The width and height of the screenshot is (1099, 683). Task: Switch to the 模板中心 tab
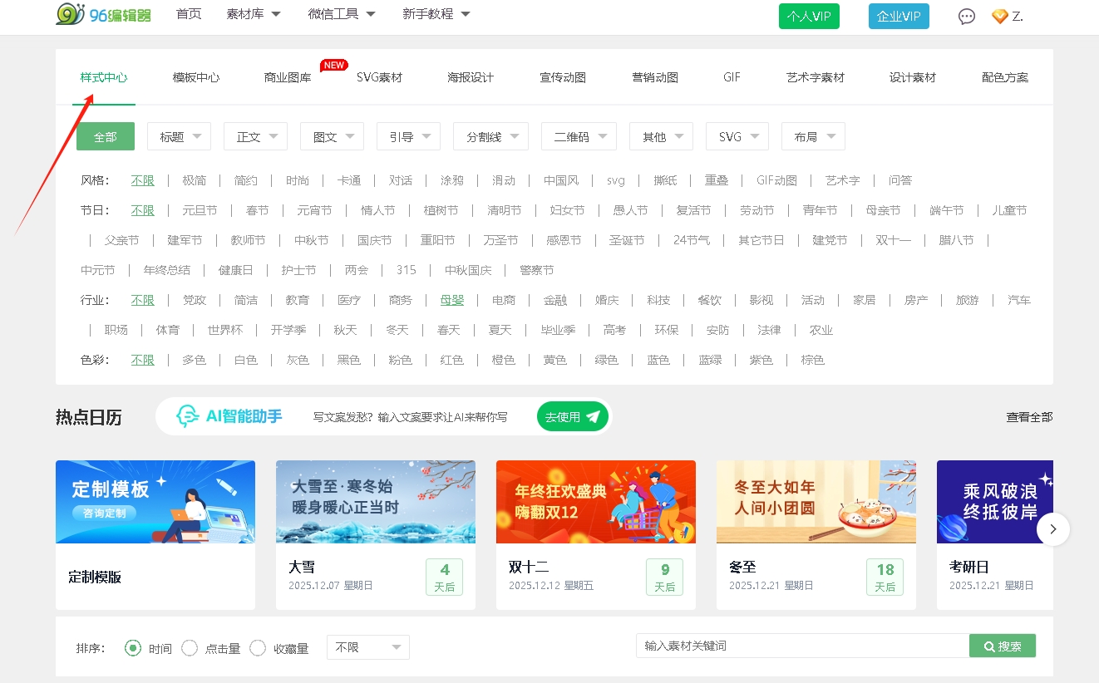click(196, 77)
